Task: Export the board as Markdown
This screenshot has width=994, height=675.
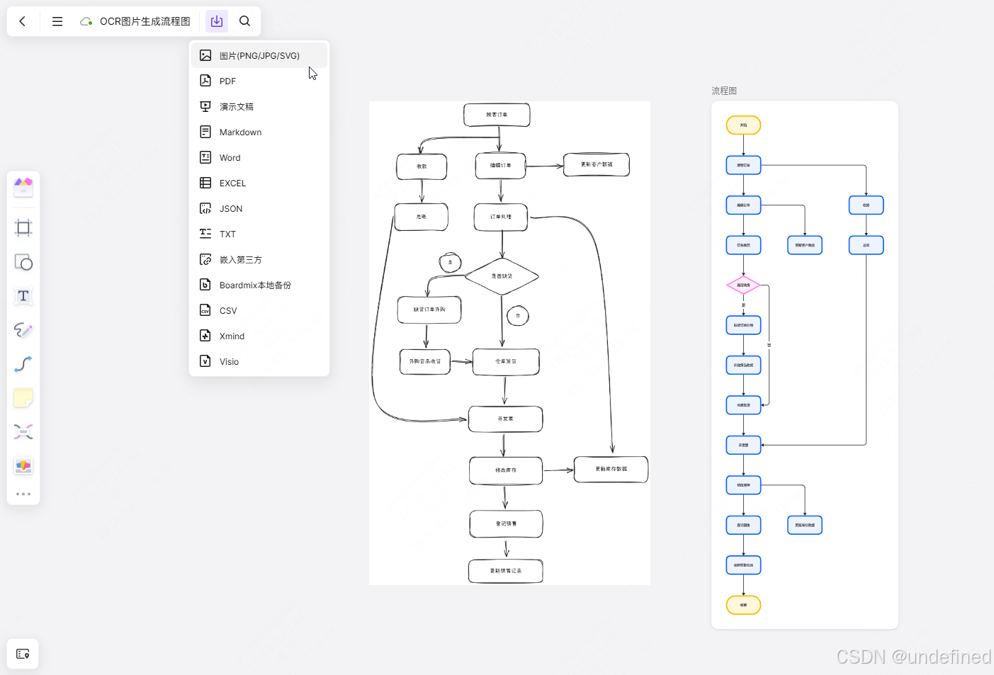Action: coord(259,132)
